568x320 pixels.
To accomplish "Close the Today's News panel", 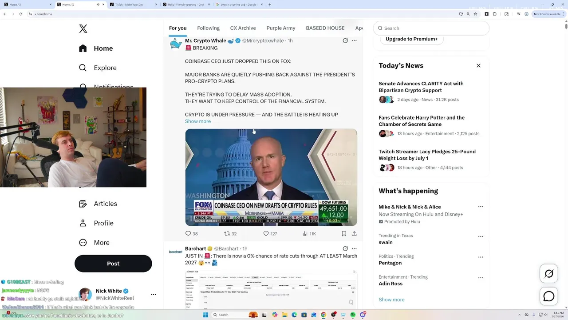I will (x=478, y=65).
